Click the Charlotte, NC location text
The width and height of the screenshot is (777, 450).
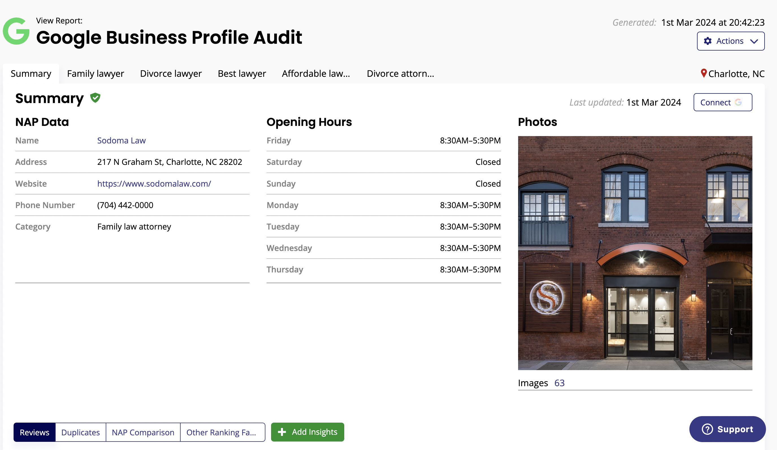(736, 74)
